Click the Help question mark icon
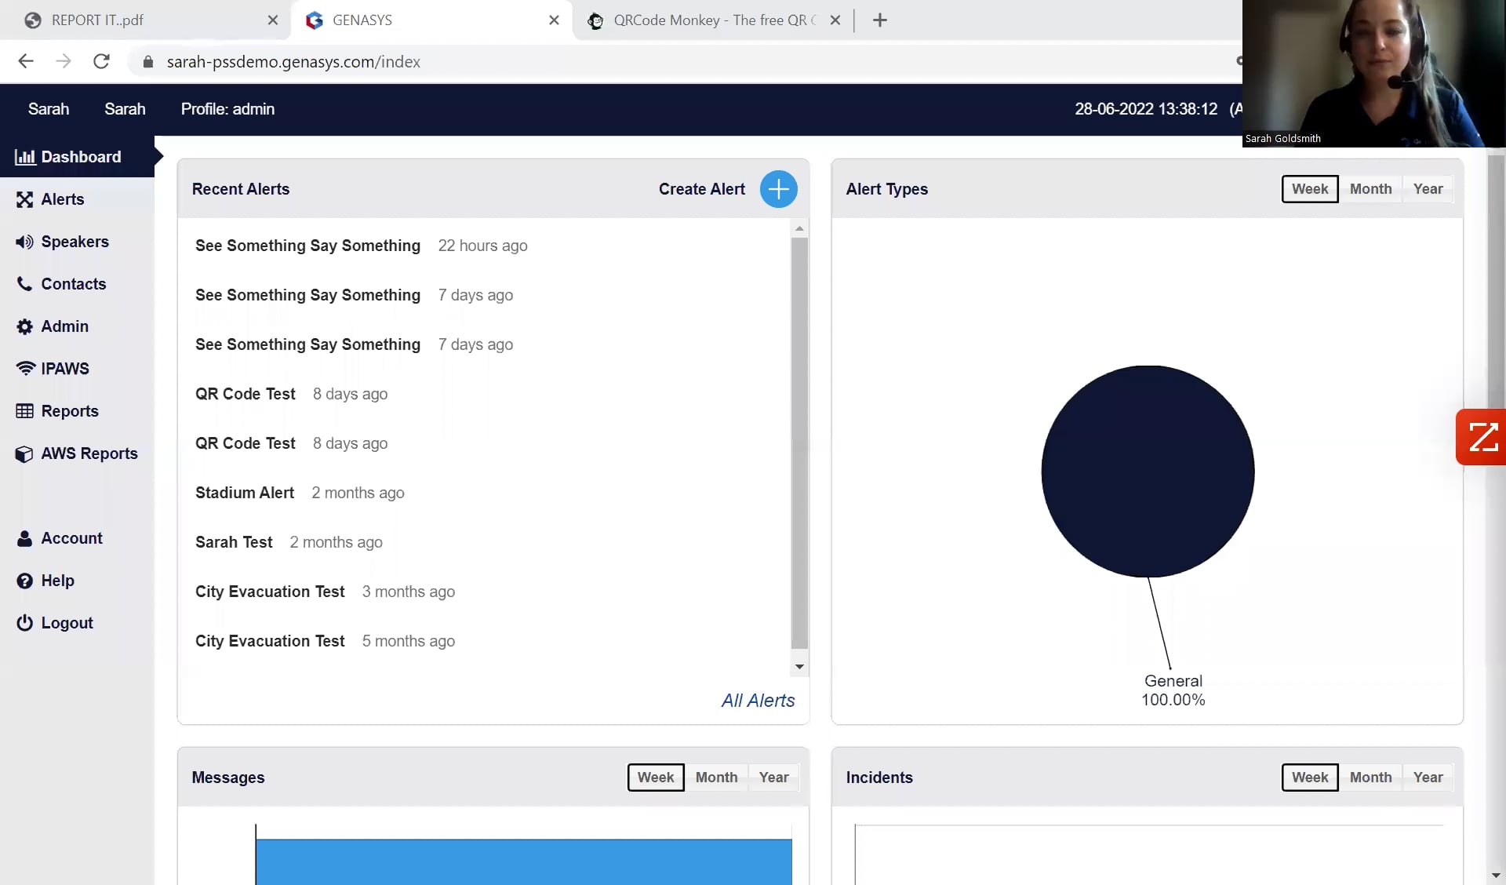The width and height of the screenshot is (1506, 885). pos(25,581)
